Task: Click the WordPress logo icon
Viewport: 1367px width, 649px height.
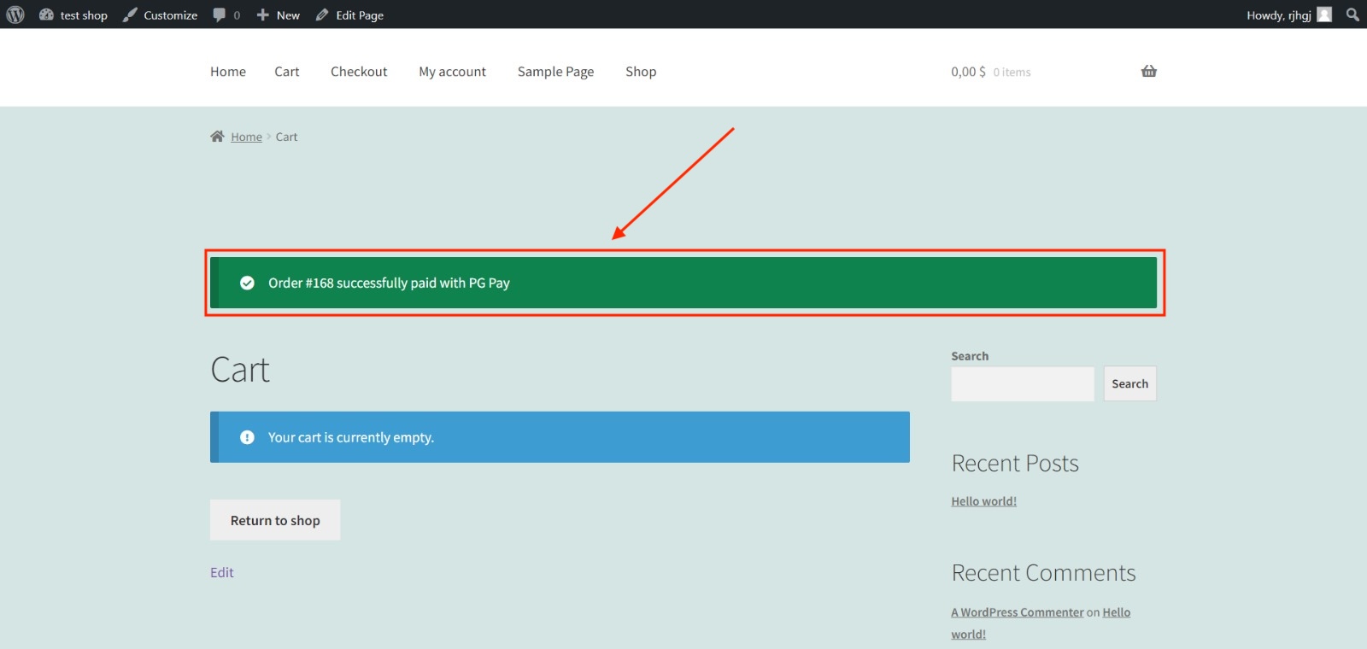Action: 15,15
